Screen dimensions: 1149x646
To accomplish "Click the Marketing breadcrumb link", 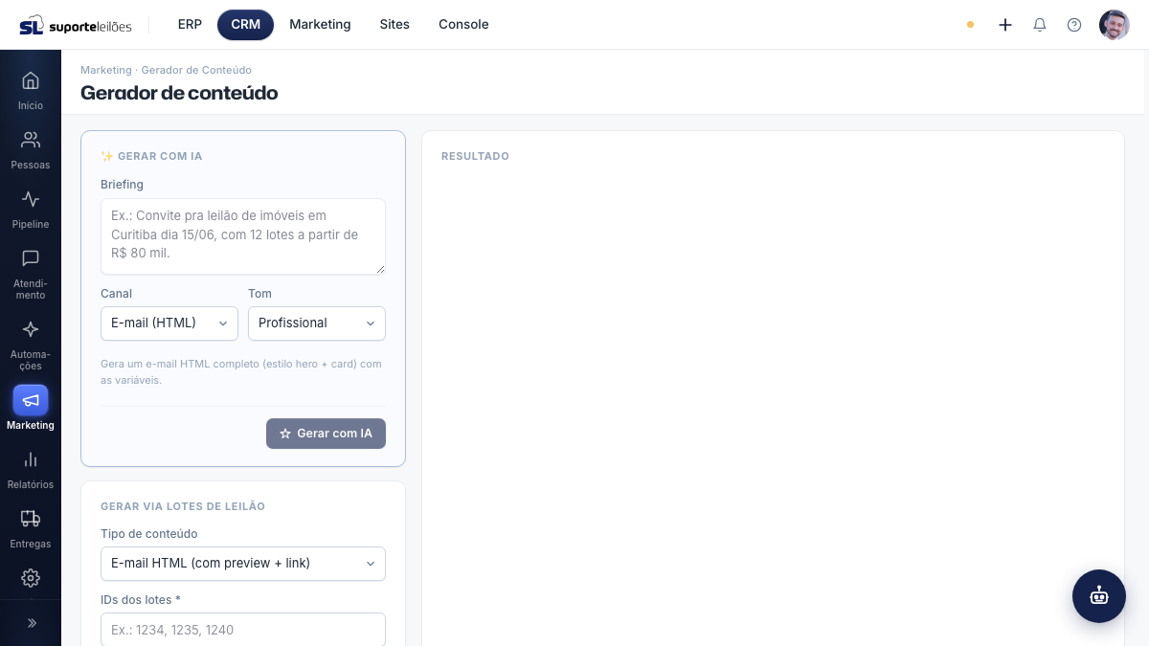I will click(x=106, y=70).
